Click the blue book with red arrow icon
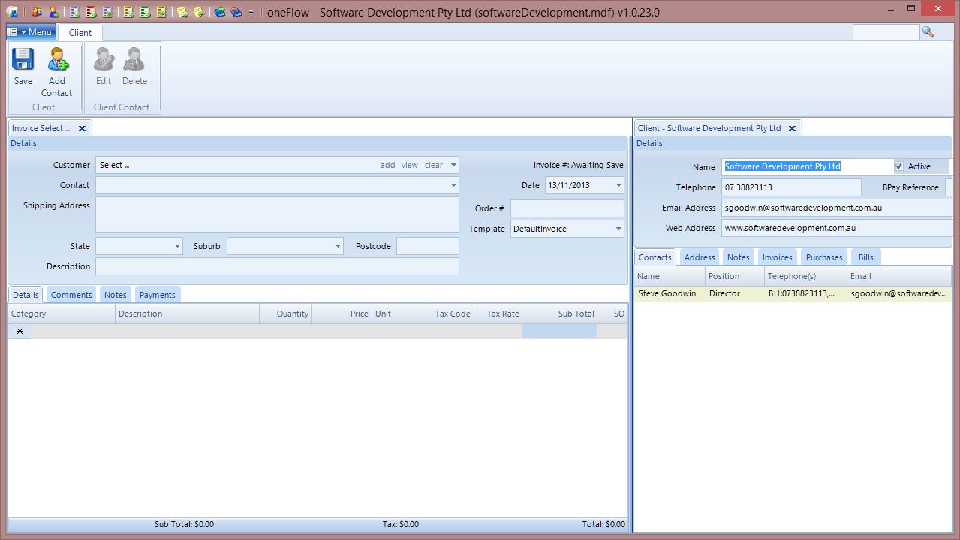This screenshot has height=540, width=960. pyautogui.click(x=236, y=12)
